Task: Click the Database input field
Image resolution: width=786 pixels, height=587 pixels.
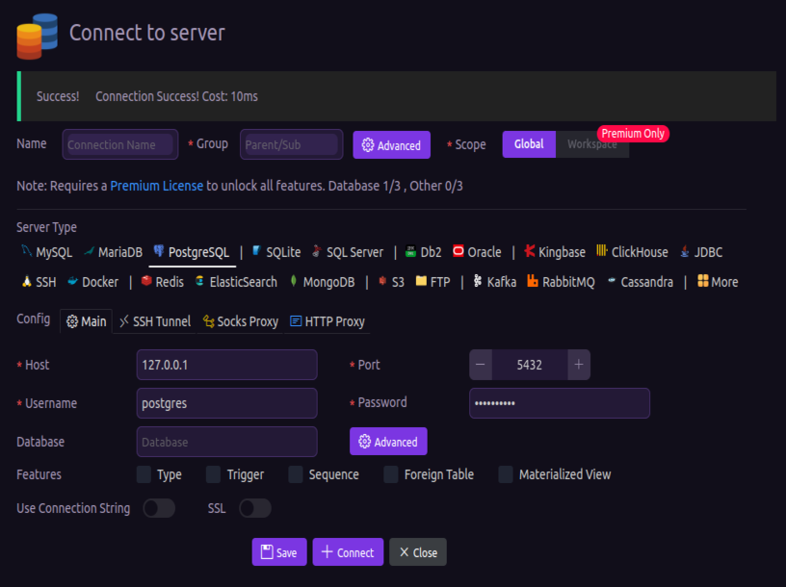Action: point(226,442)
